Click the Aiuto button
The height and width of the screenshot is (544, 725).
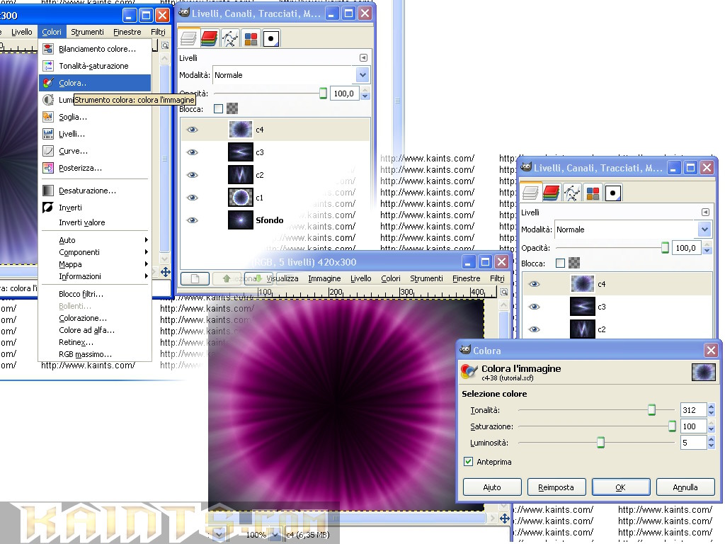point(492,487)
